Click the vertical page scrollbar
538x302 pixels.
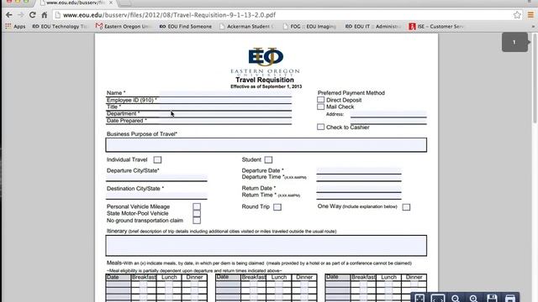click(x=535, y=78)
